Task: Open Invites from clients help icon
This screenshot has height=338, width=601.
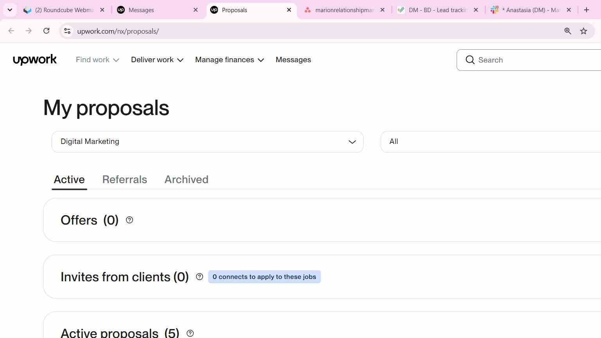Action: (x=200, y=277)
